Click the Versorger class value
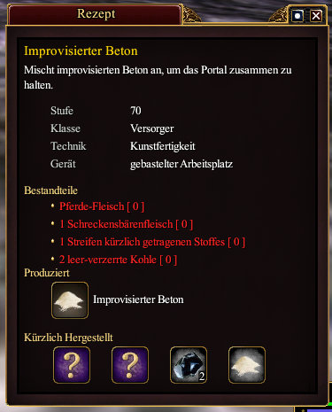This screenshot has height=412, width=332. point(152,128)
